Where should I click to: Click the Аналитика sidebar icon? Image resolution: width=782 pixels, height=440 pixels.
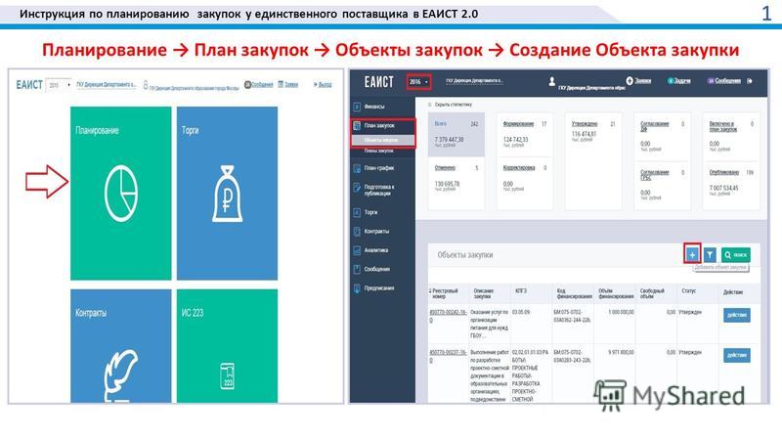pyautogui.click(x=357, y=250)
